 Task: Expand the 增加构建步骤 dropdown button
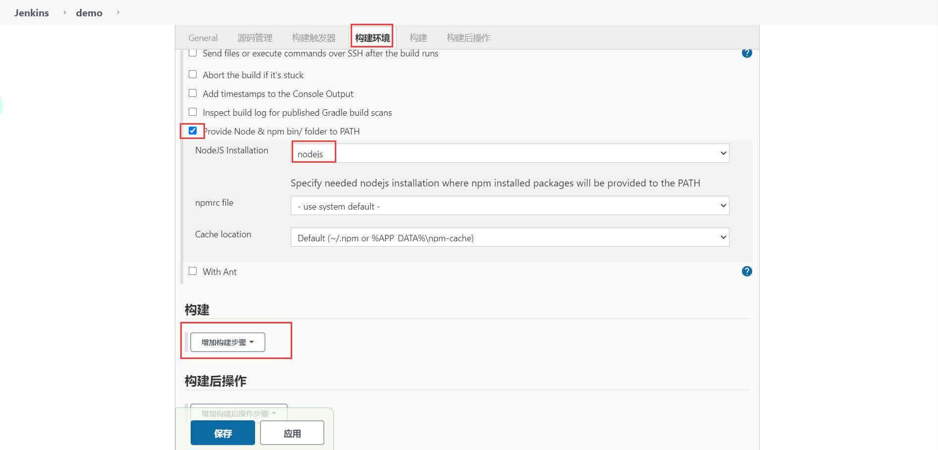coord(228,342)
